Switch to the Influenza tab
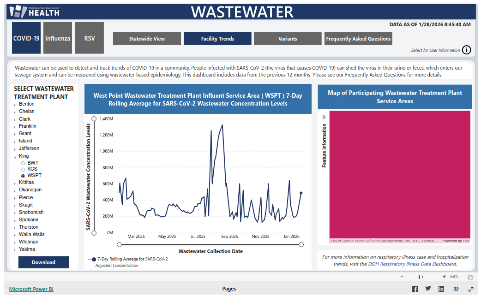This screenshot has height=308, width=481. click(x=58, y=38)
